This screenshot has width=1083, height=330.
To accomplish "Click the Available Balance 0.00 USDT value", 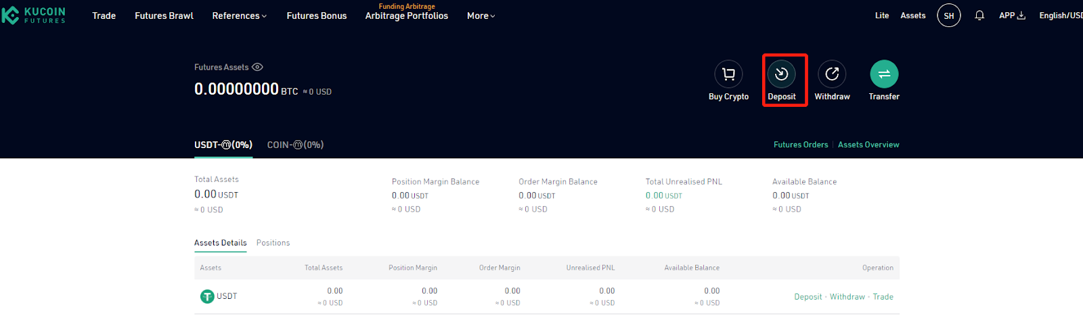I will point(791,195).
